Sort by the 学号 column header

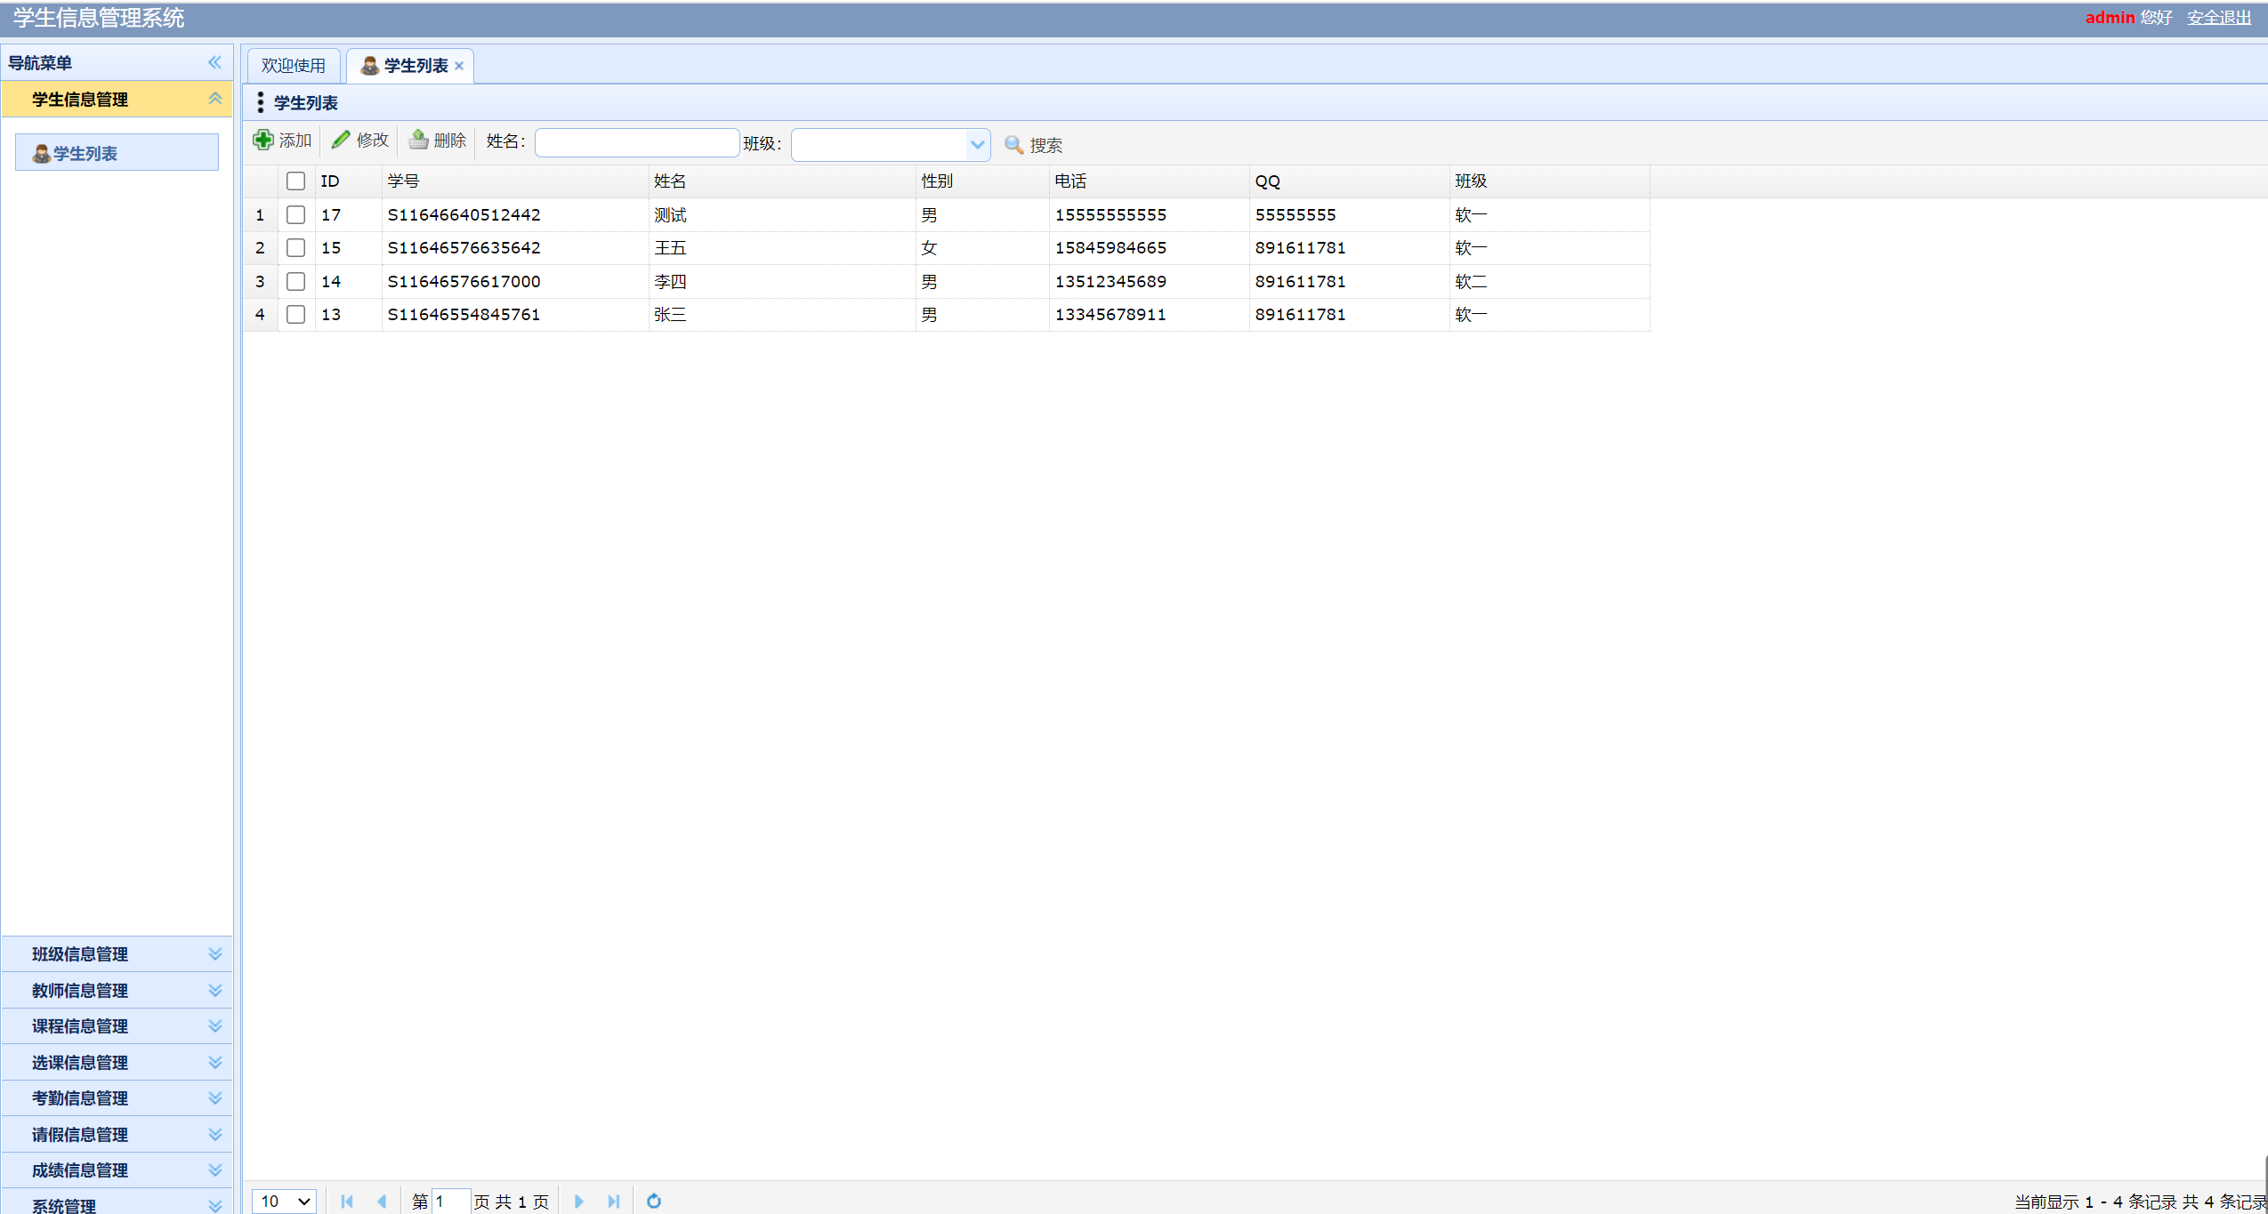(516, 181)
